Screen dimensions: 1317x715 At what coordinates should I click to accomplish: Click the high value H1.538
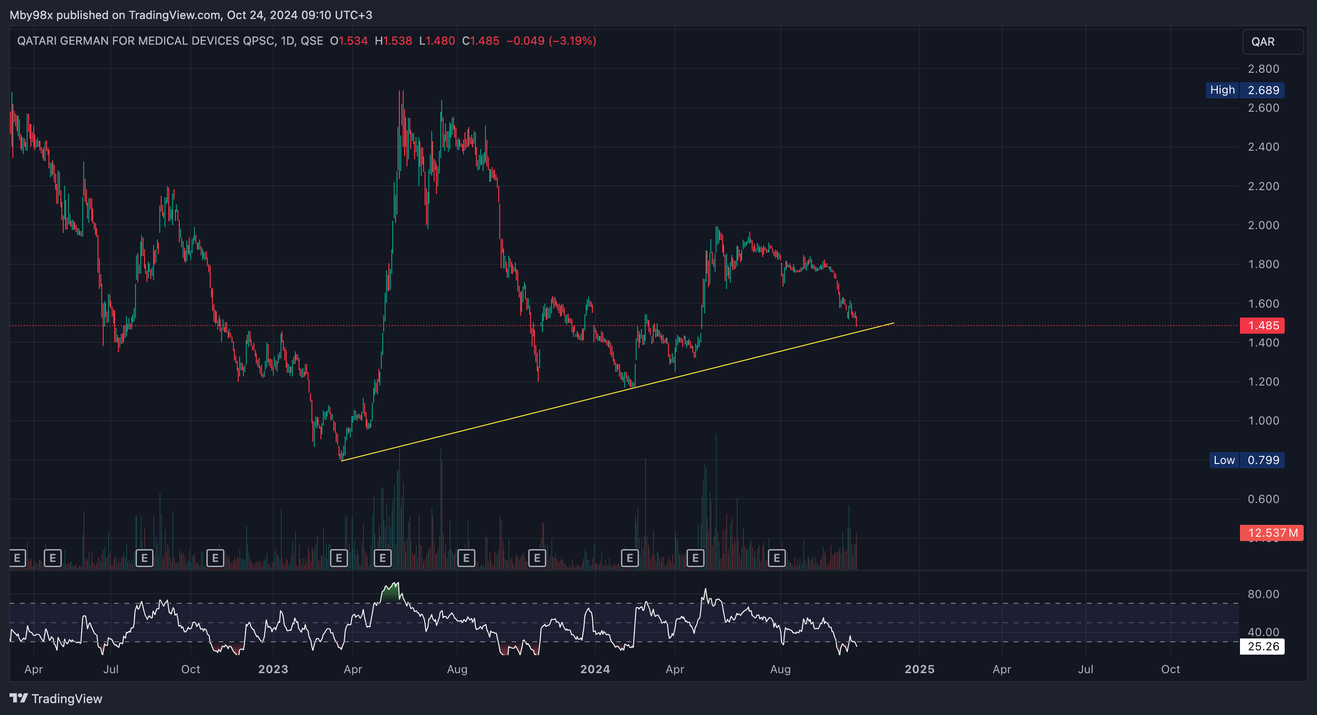point(393,41)
